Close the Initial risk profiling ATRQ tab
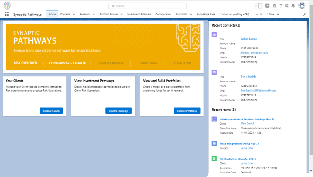 coord(261,14)
